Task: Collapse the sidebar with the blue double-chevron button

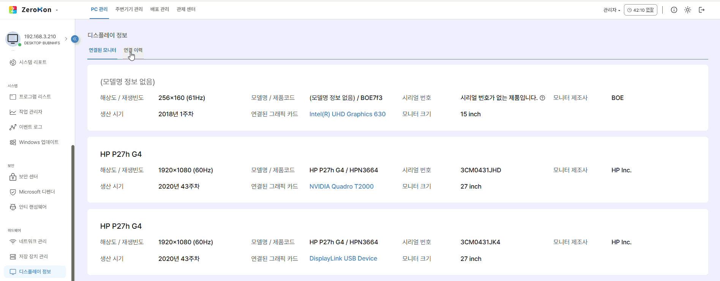Action: (75, 39)
